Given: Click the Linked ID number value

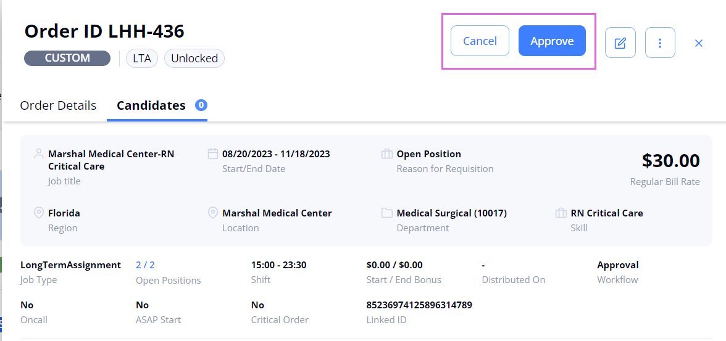Looking at the screenshot, I should [419, 305].
